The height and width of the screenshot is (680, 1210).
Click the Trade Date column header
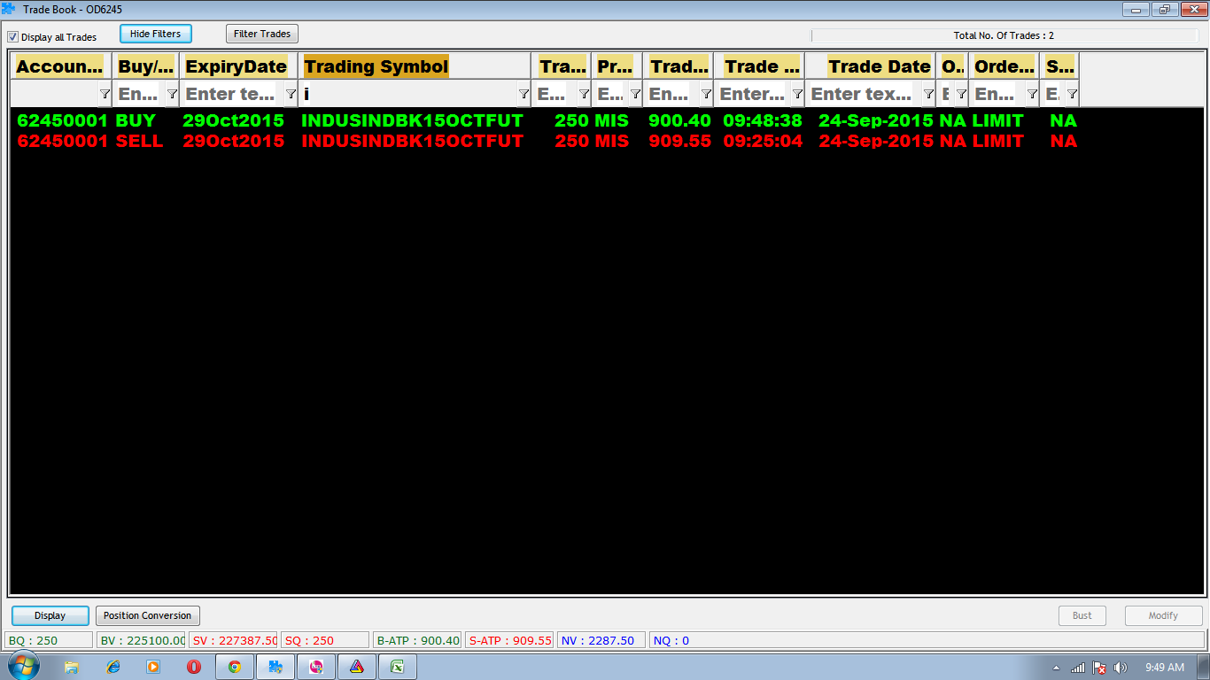[x=879, y=66]
